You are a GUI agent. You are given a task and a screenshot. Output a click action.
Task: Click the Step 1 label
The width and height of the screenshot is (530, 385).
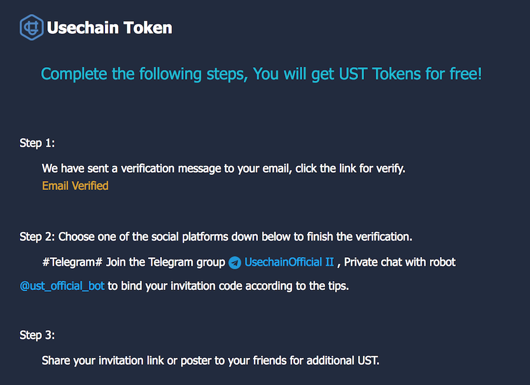pos(37,143)
